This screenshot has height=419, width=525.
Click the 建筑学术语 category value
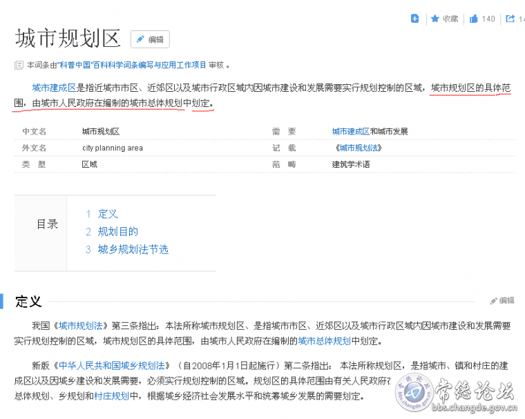(x=351, y=164)
